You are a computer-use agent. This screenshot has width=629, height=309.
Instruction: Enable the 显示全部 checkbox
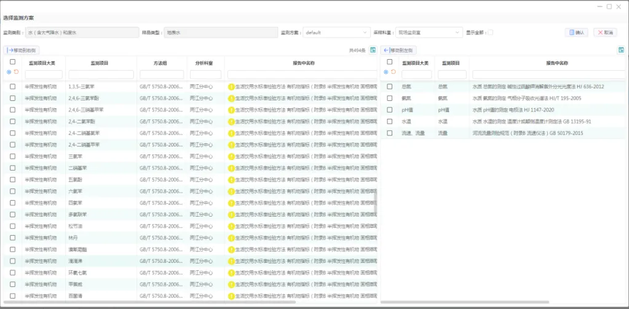(x=490, y=33)
